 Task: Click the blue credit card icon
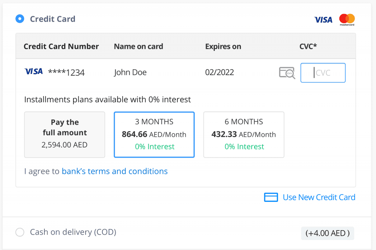click(x=271, y=197)
